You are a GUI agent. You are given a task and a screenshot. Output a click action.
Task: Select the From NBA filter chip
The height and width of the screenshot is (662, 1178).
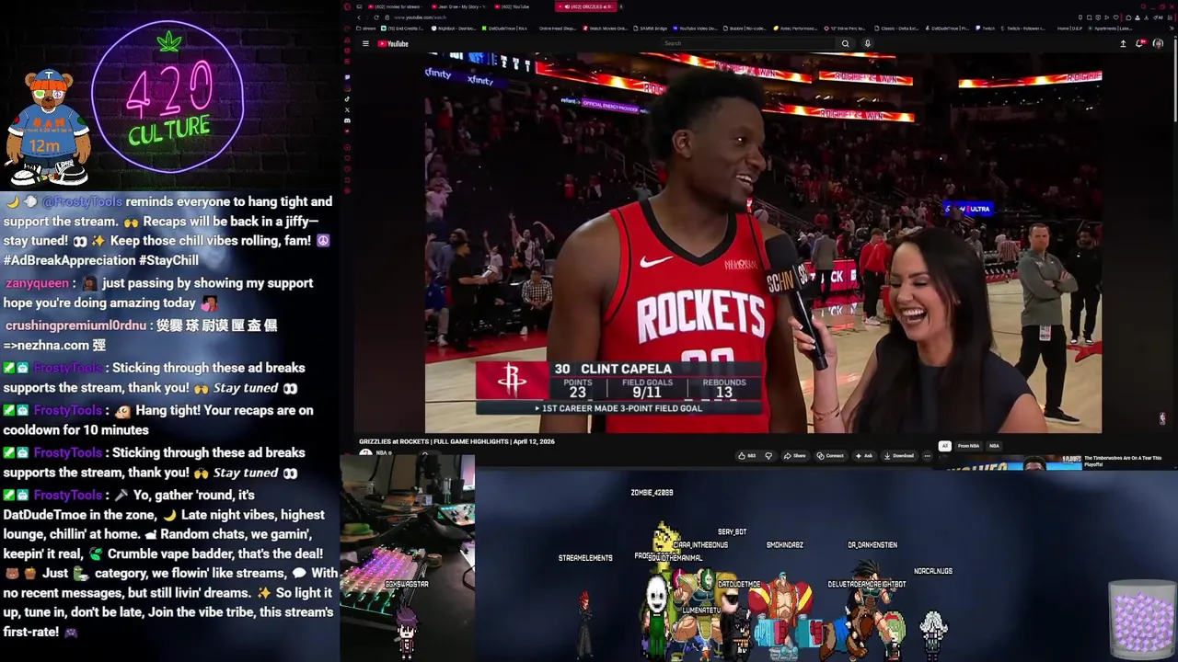[x=968, y=446]
